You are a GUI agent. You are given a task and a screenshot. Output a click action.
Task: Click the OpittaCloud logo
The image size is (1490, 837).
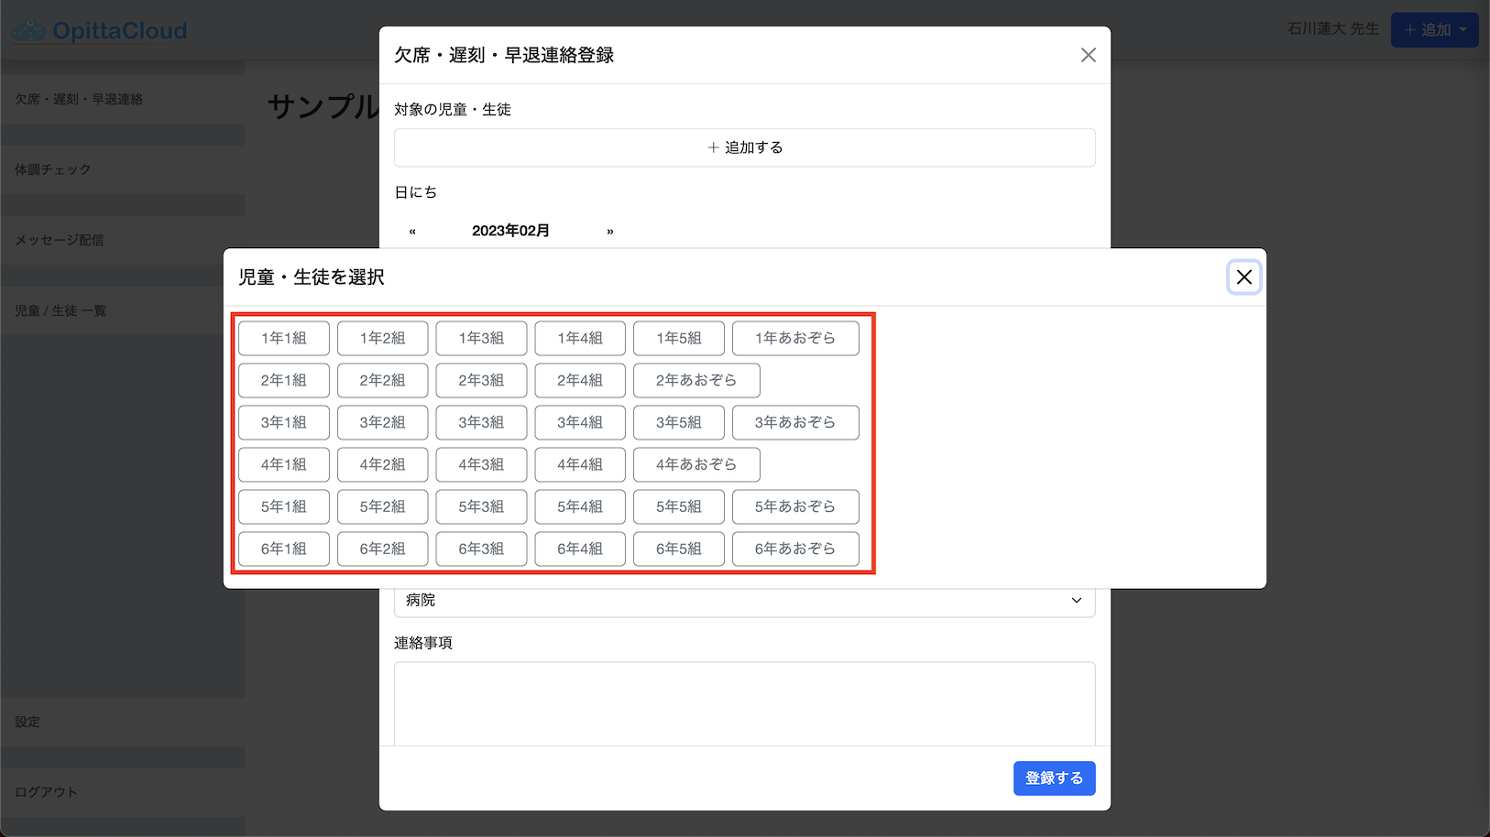point(99,31)
